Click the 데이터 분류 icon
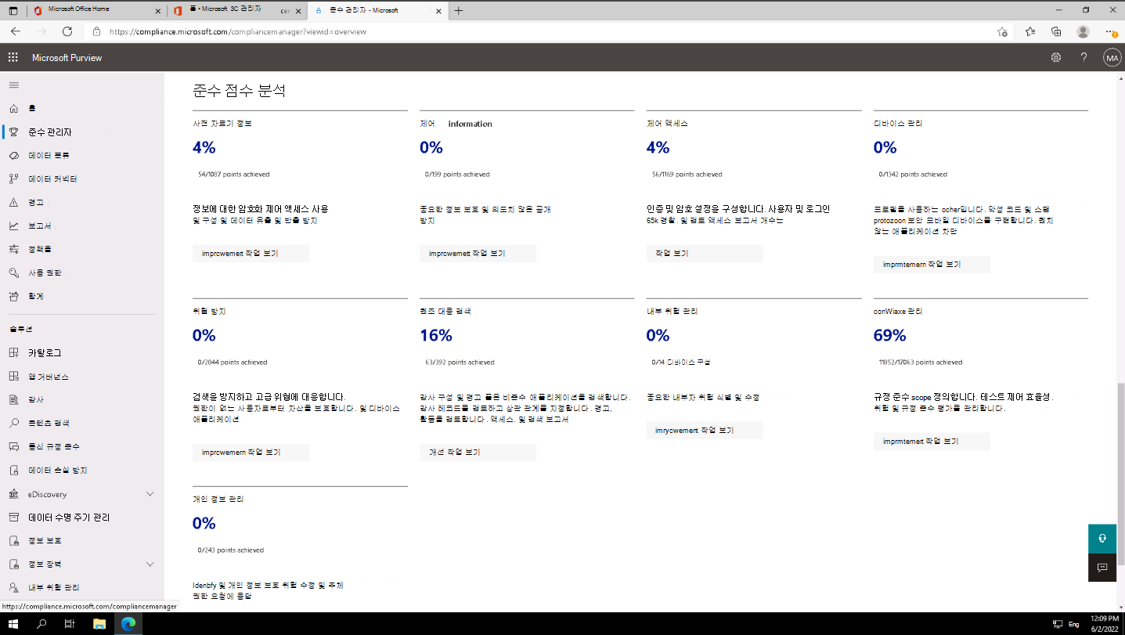 tap(13, 155)
